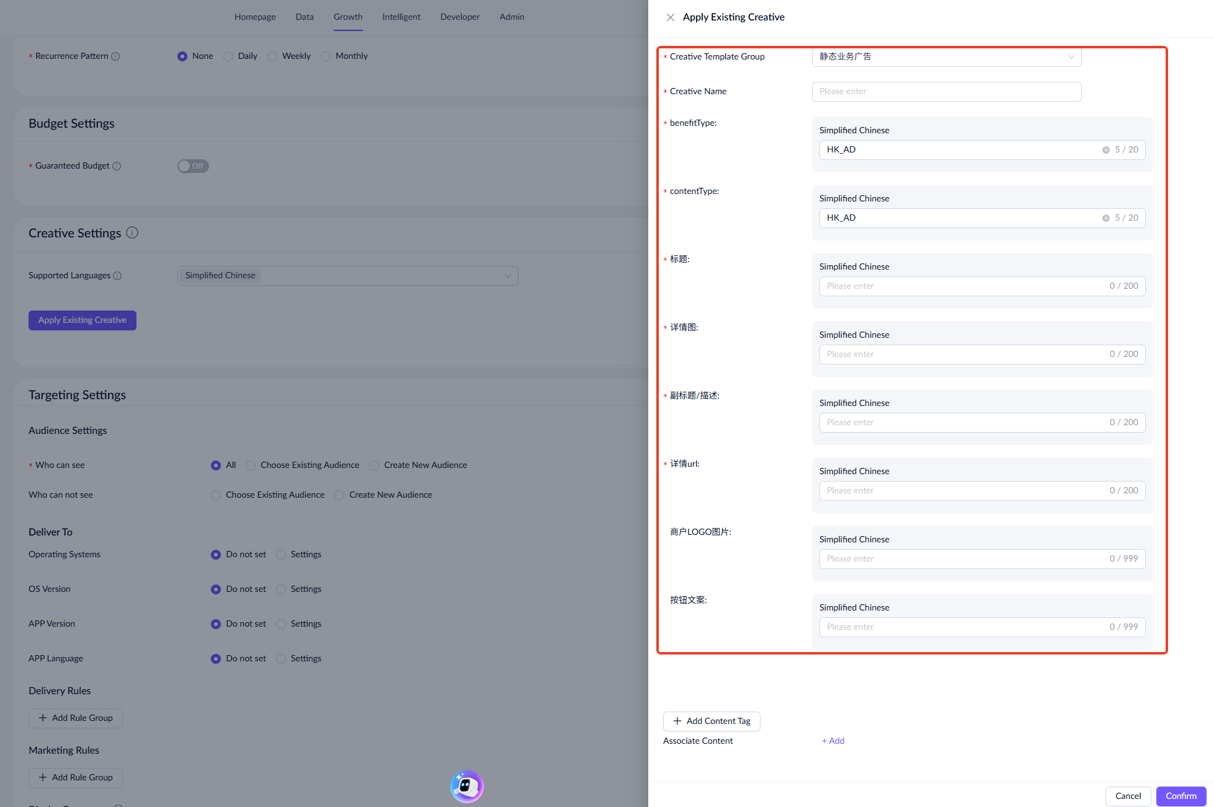Click the Recurrence Pattern info icon
Screen dimensions: 1214x807
[115, 56]
